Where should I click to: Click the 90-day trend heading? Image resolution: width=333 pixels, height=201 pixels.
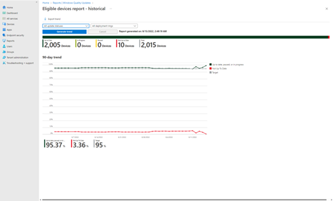52,57
